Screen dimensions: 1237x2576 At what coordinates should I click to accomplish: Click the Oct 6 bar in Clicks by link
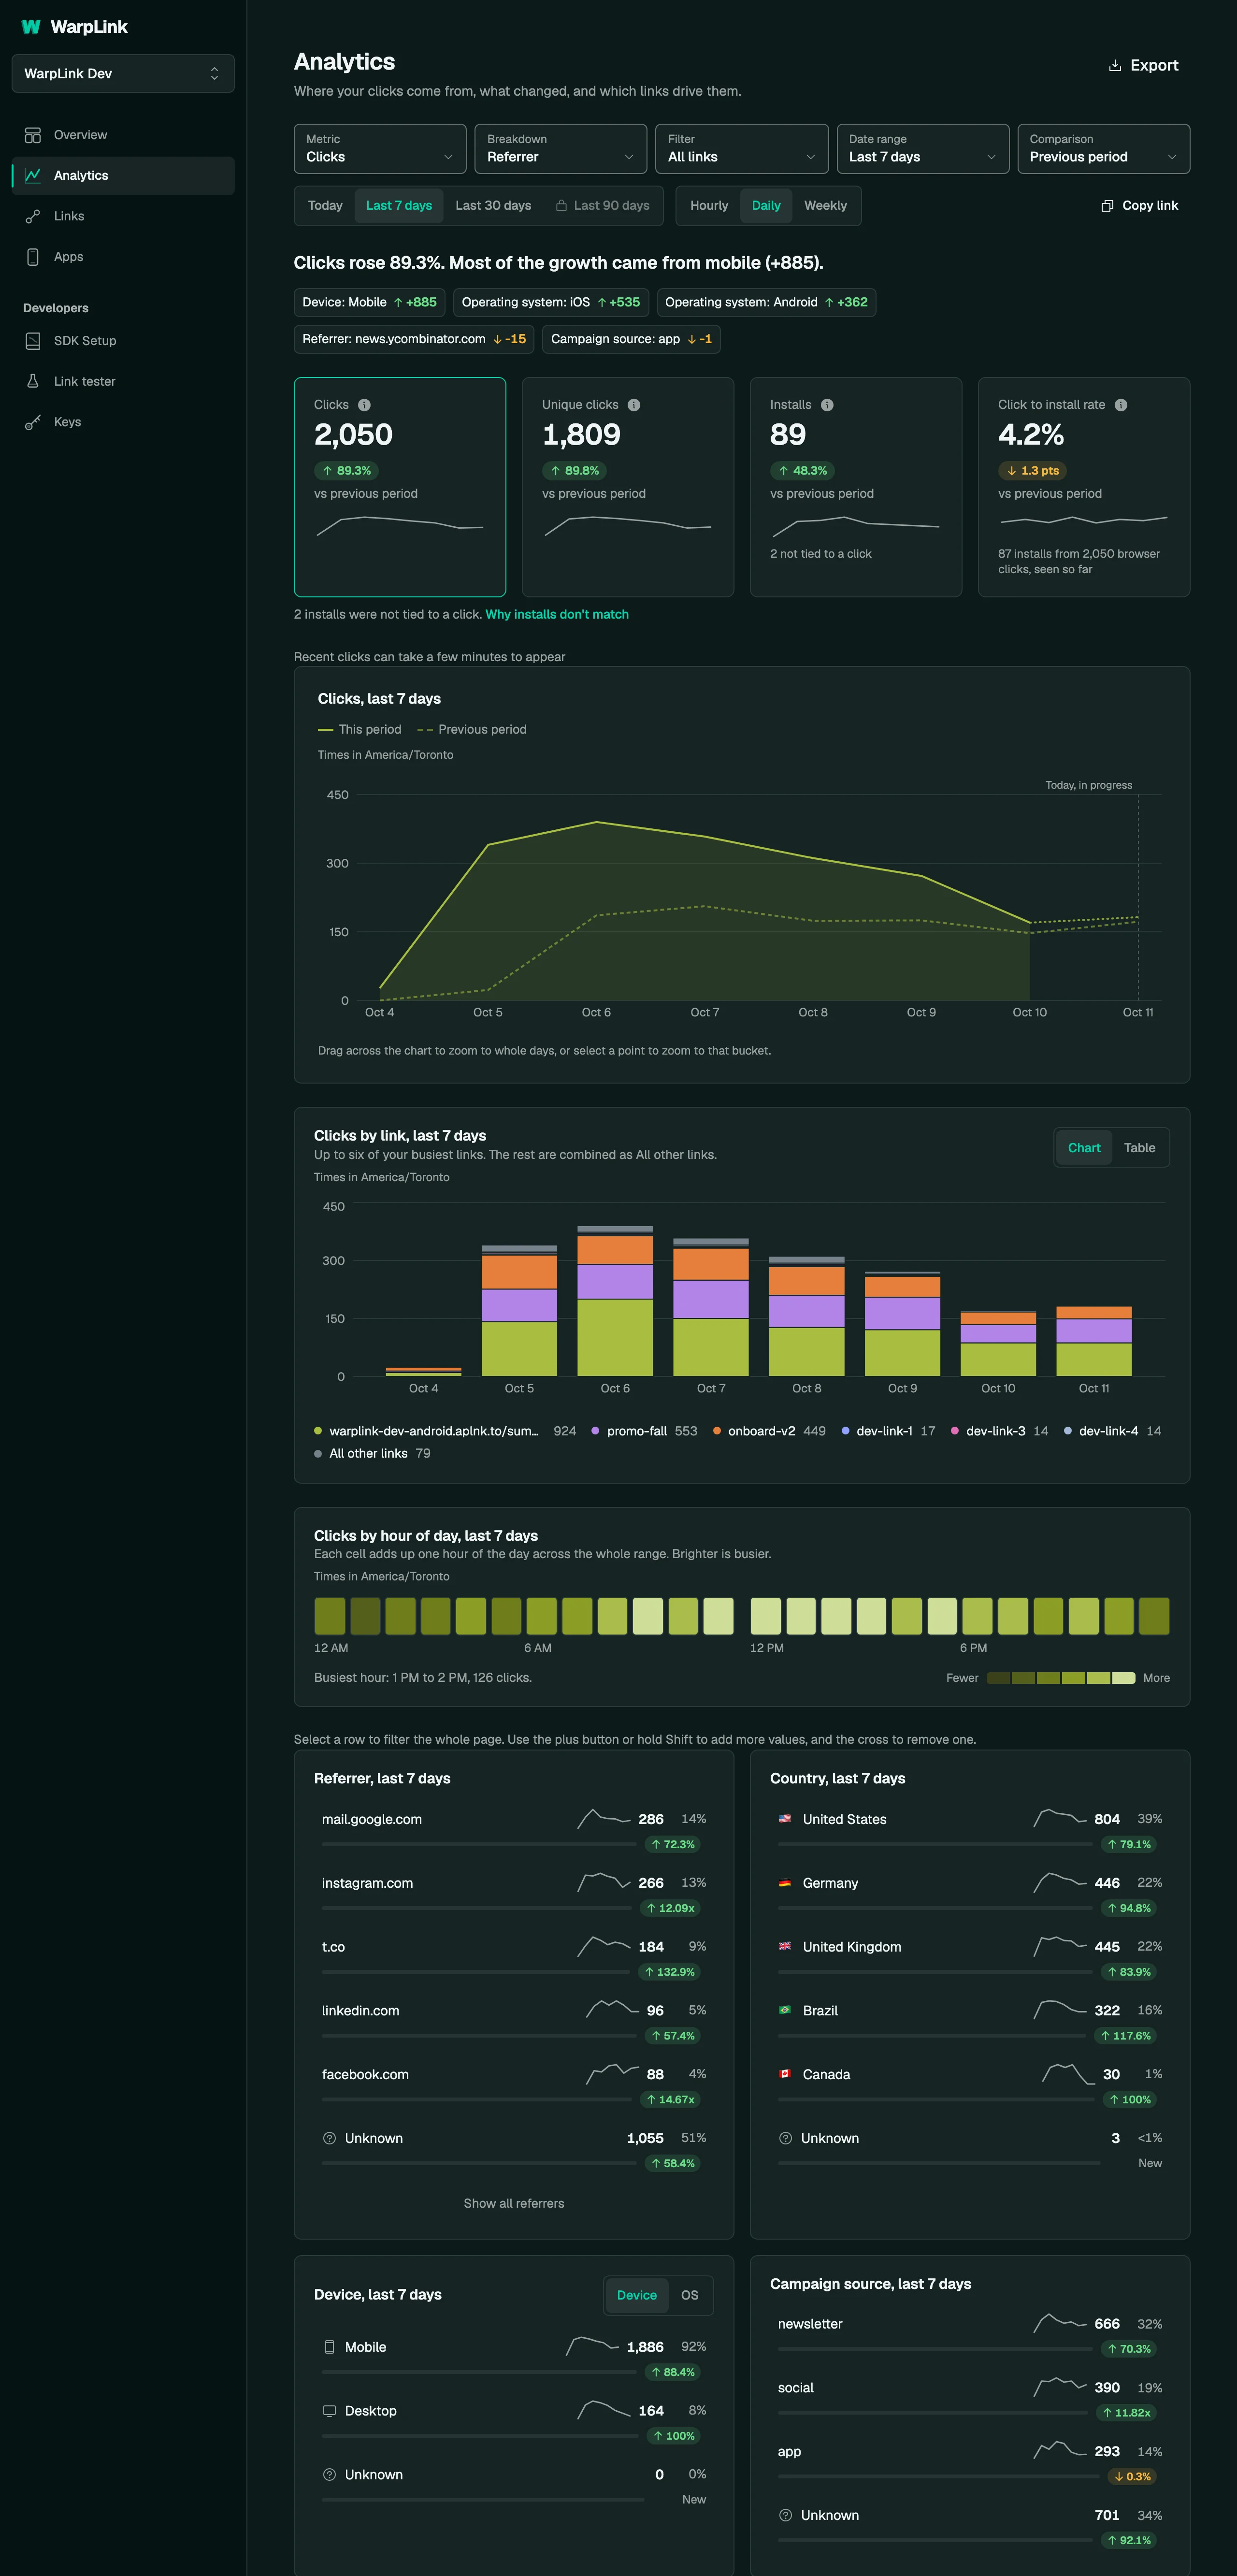click(x=615, y=1301)
